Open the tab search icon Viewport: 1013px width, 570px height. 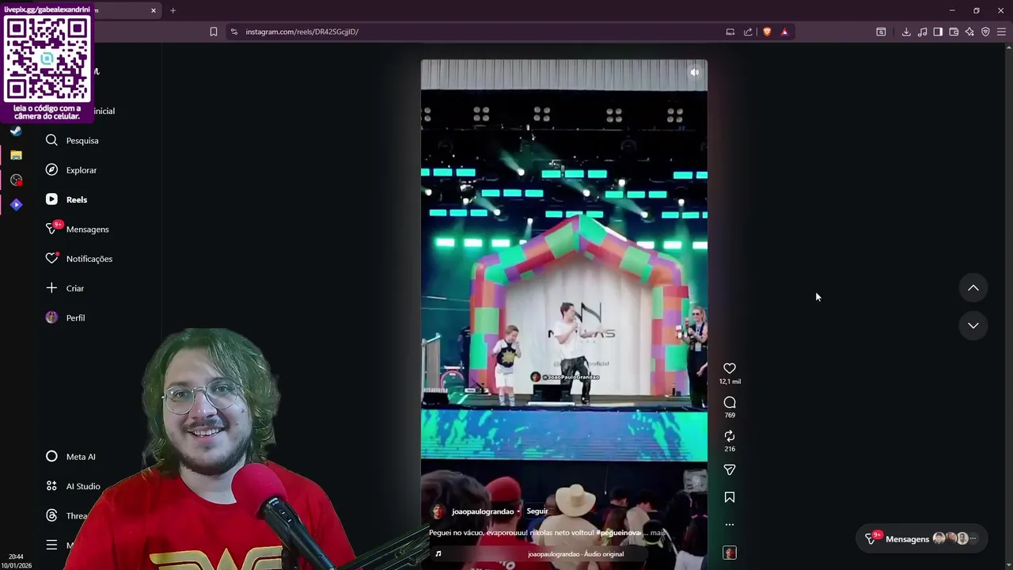[x=881, y=32]
